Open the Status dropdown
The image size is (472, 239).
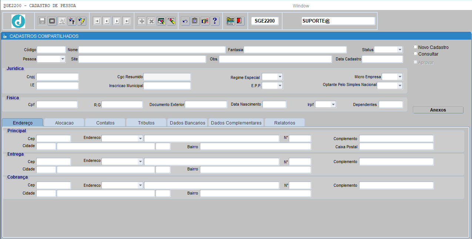point(400,50)
